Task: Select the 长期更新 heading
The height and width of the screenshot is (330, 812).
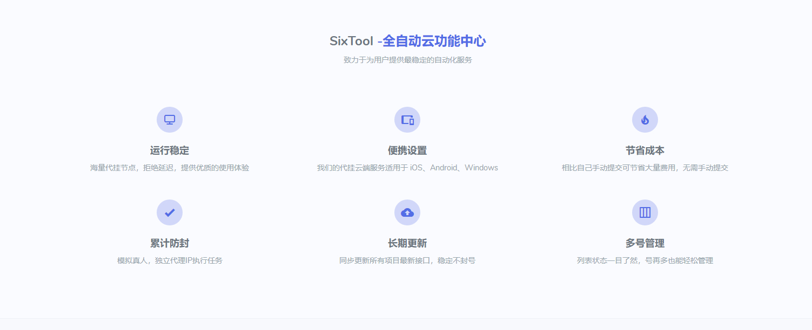Action: point(407,243)
